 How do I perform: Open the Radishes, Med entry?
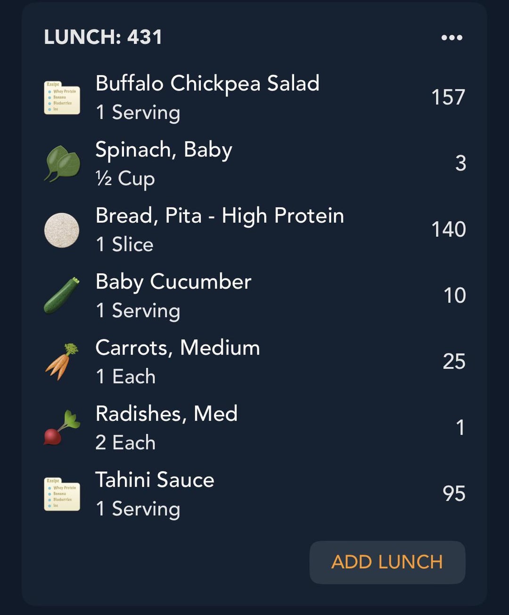[x=254, y=428]
